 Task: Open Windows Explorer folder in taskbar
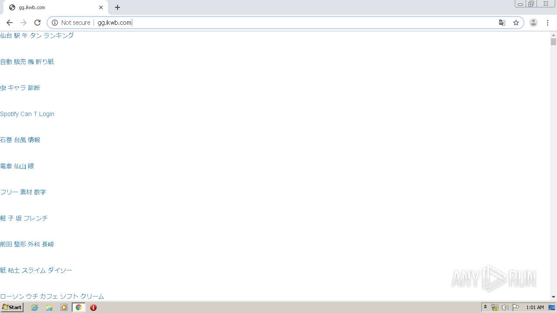tap(49, 307)
